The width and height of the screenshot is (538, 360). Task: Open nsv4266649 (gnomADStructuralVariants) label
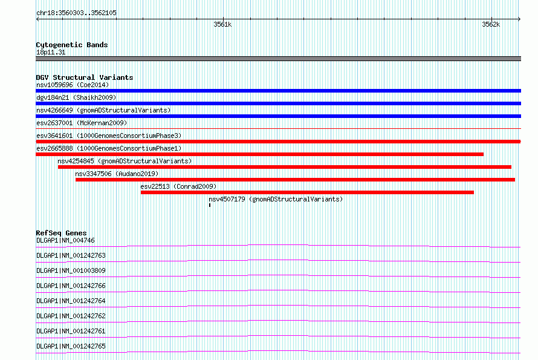point(103,110)
